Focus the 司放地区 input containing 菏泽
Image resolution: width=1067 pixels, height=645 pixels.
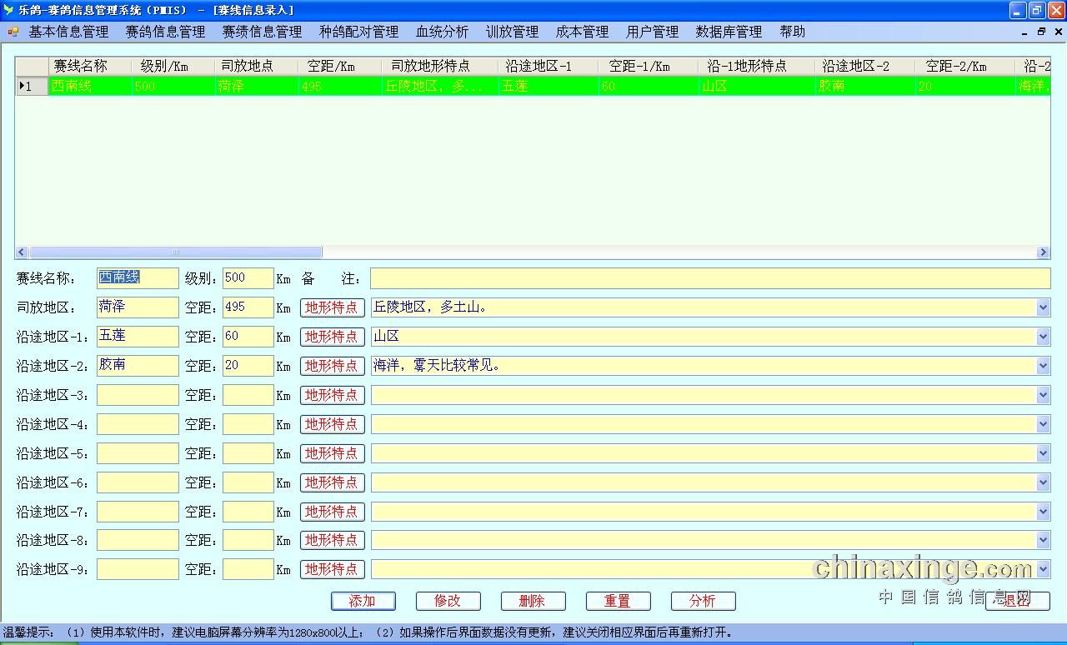tap(138, 307)
